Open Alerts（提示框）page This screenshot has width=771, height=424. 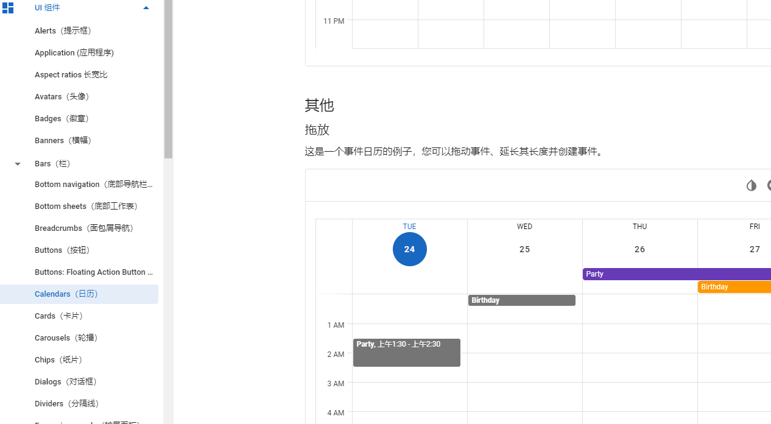63,31
